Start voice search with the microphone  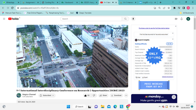(133, 19)
